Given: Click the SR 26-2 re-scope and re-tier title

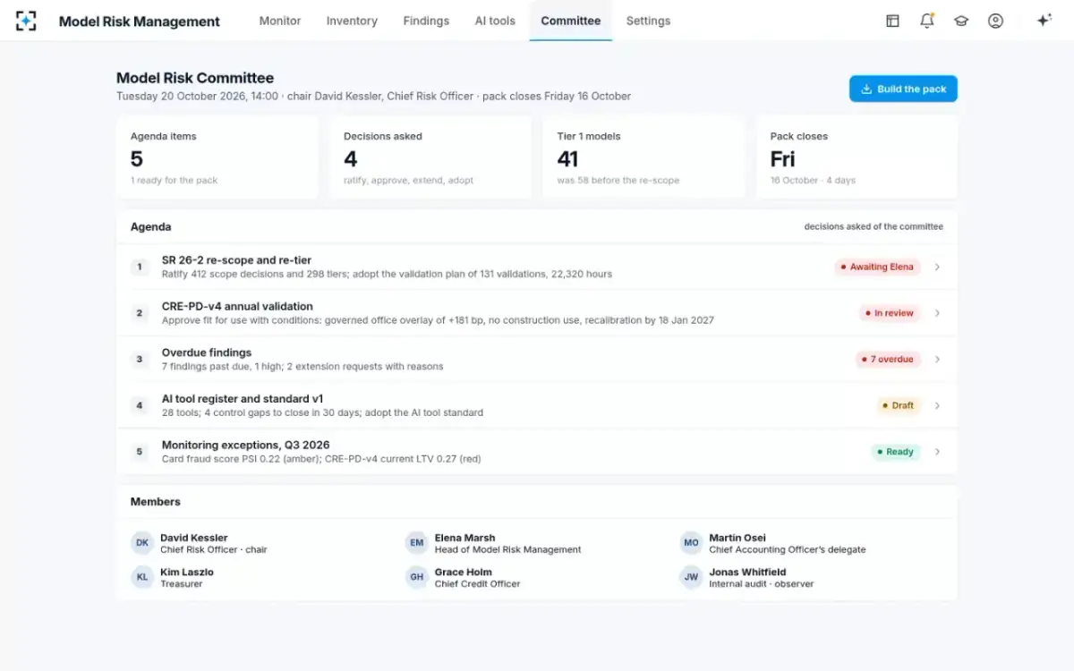Looking at the screenshot, I should click(236, 260).
